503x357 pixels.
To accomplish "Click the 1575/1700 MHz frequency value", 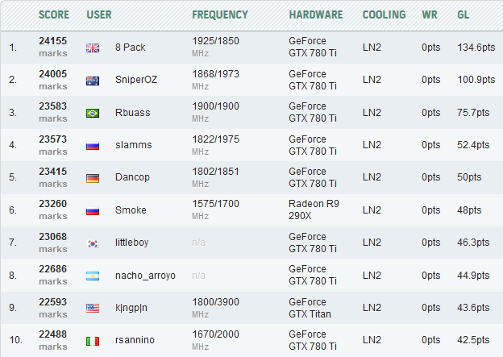I will [x=215, y=210].
